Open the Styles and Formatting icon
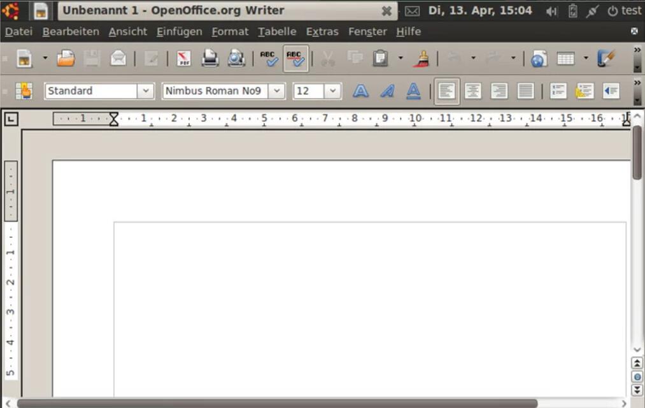The image size is (645, 408). pos(25,91)
